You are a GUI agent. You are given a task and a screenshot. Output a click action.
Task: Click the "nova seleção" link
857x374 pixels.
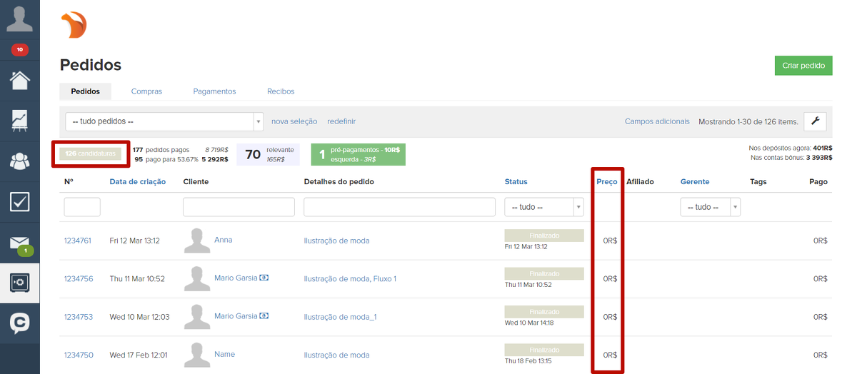[x=294, y=121]
